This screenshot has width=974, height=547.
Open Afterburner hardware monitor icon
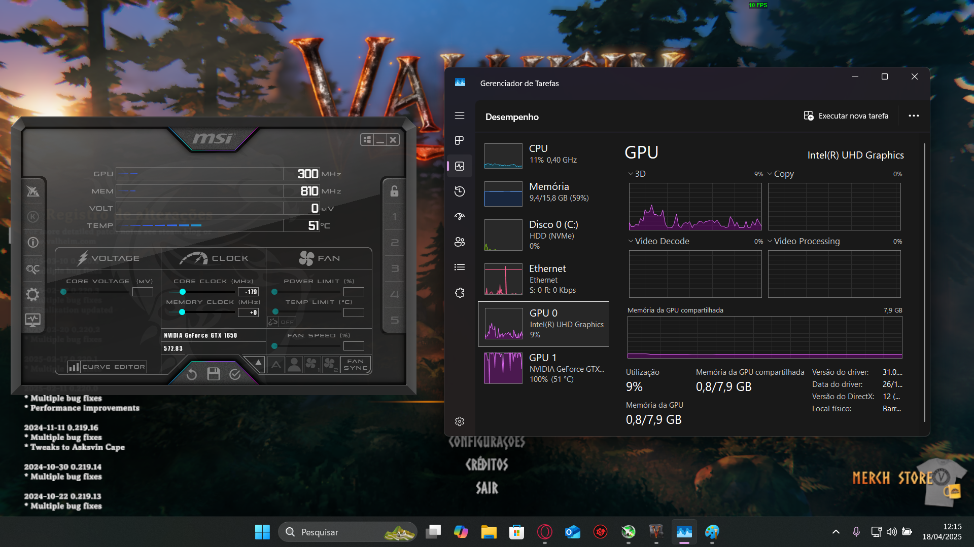pyautogui.click(x=33, y=320)
